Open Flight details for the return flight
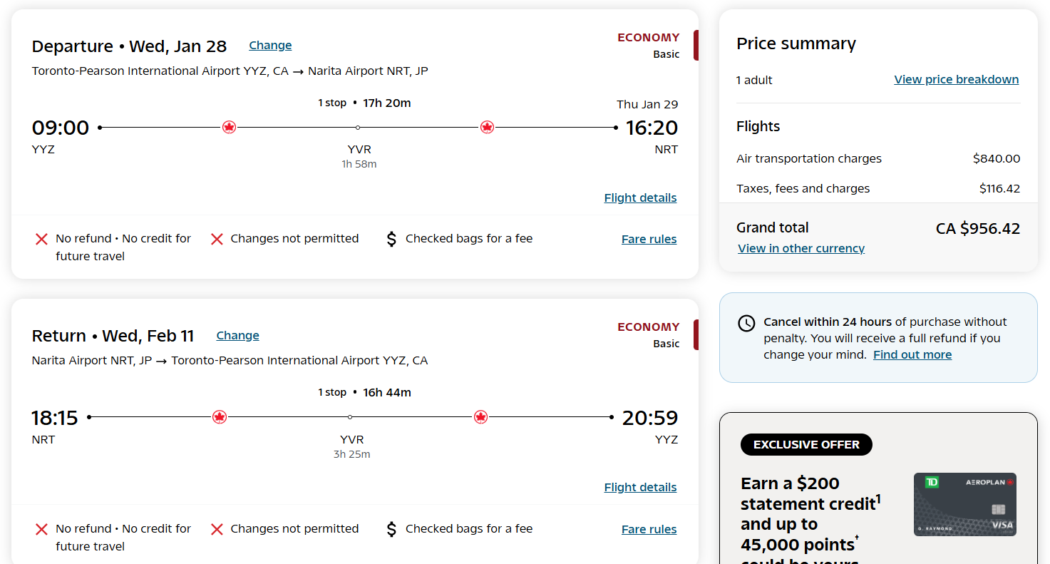Viewport: 1050px width, 564px height. tap(640, 488)
